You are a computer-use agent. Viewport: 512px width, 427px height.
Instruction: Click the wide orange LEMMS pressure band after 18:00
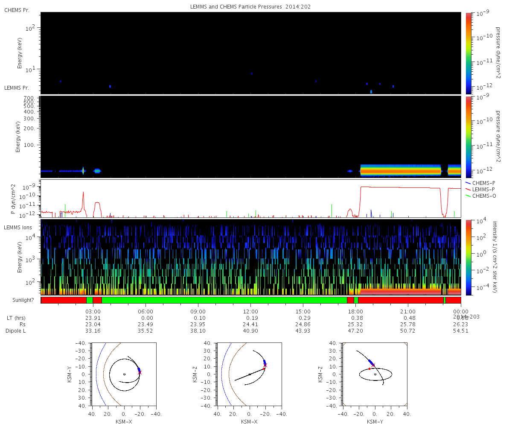(401, 170)
